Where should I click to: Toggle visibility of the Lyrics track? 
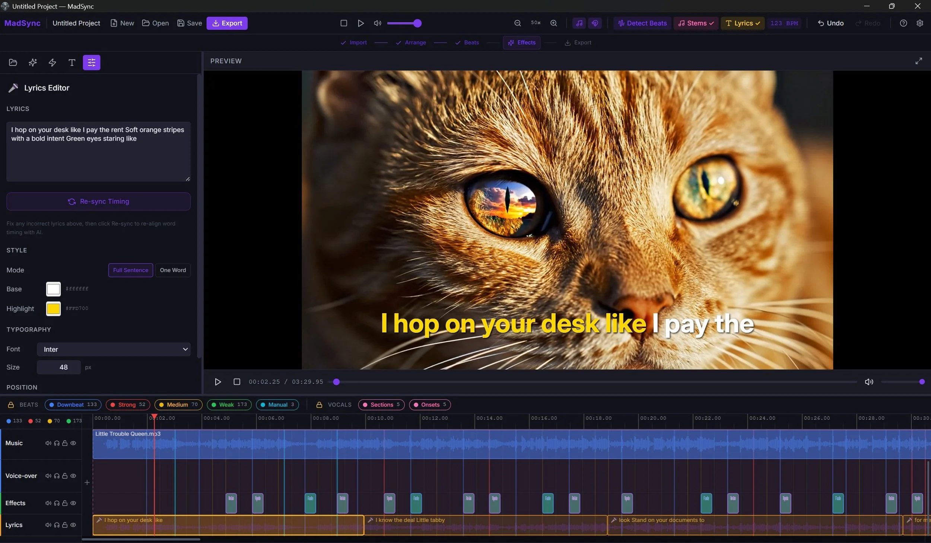[x=73, y=525]
